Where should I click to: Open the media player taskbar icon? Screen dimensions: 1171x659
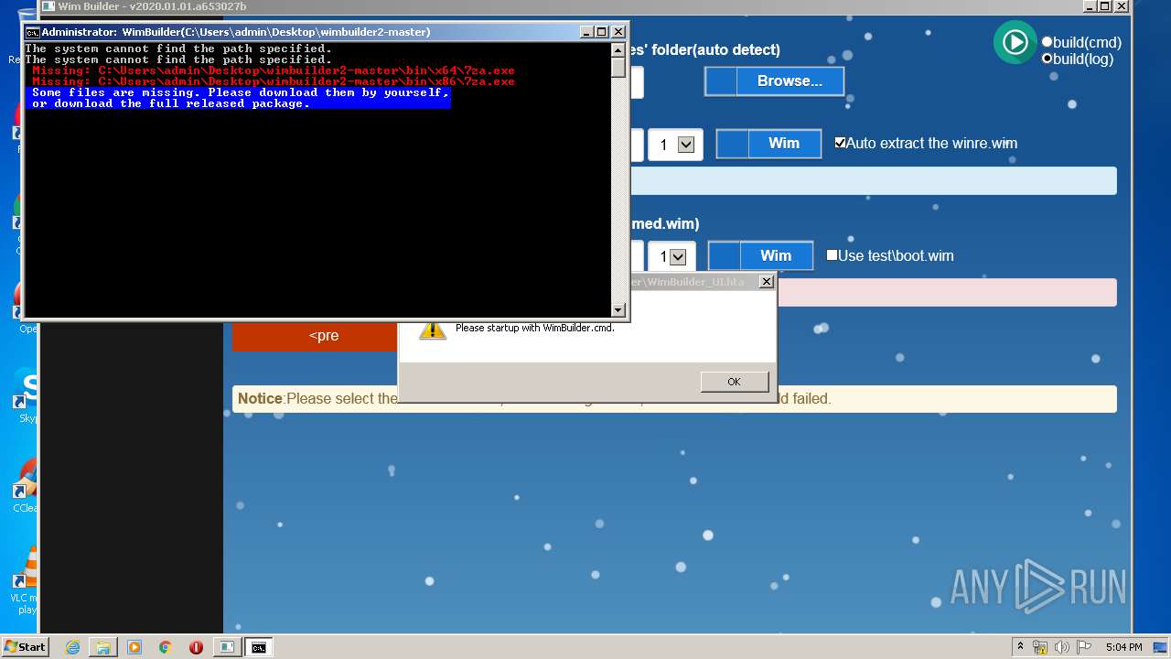[x=134, y=647]
